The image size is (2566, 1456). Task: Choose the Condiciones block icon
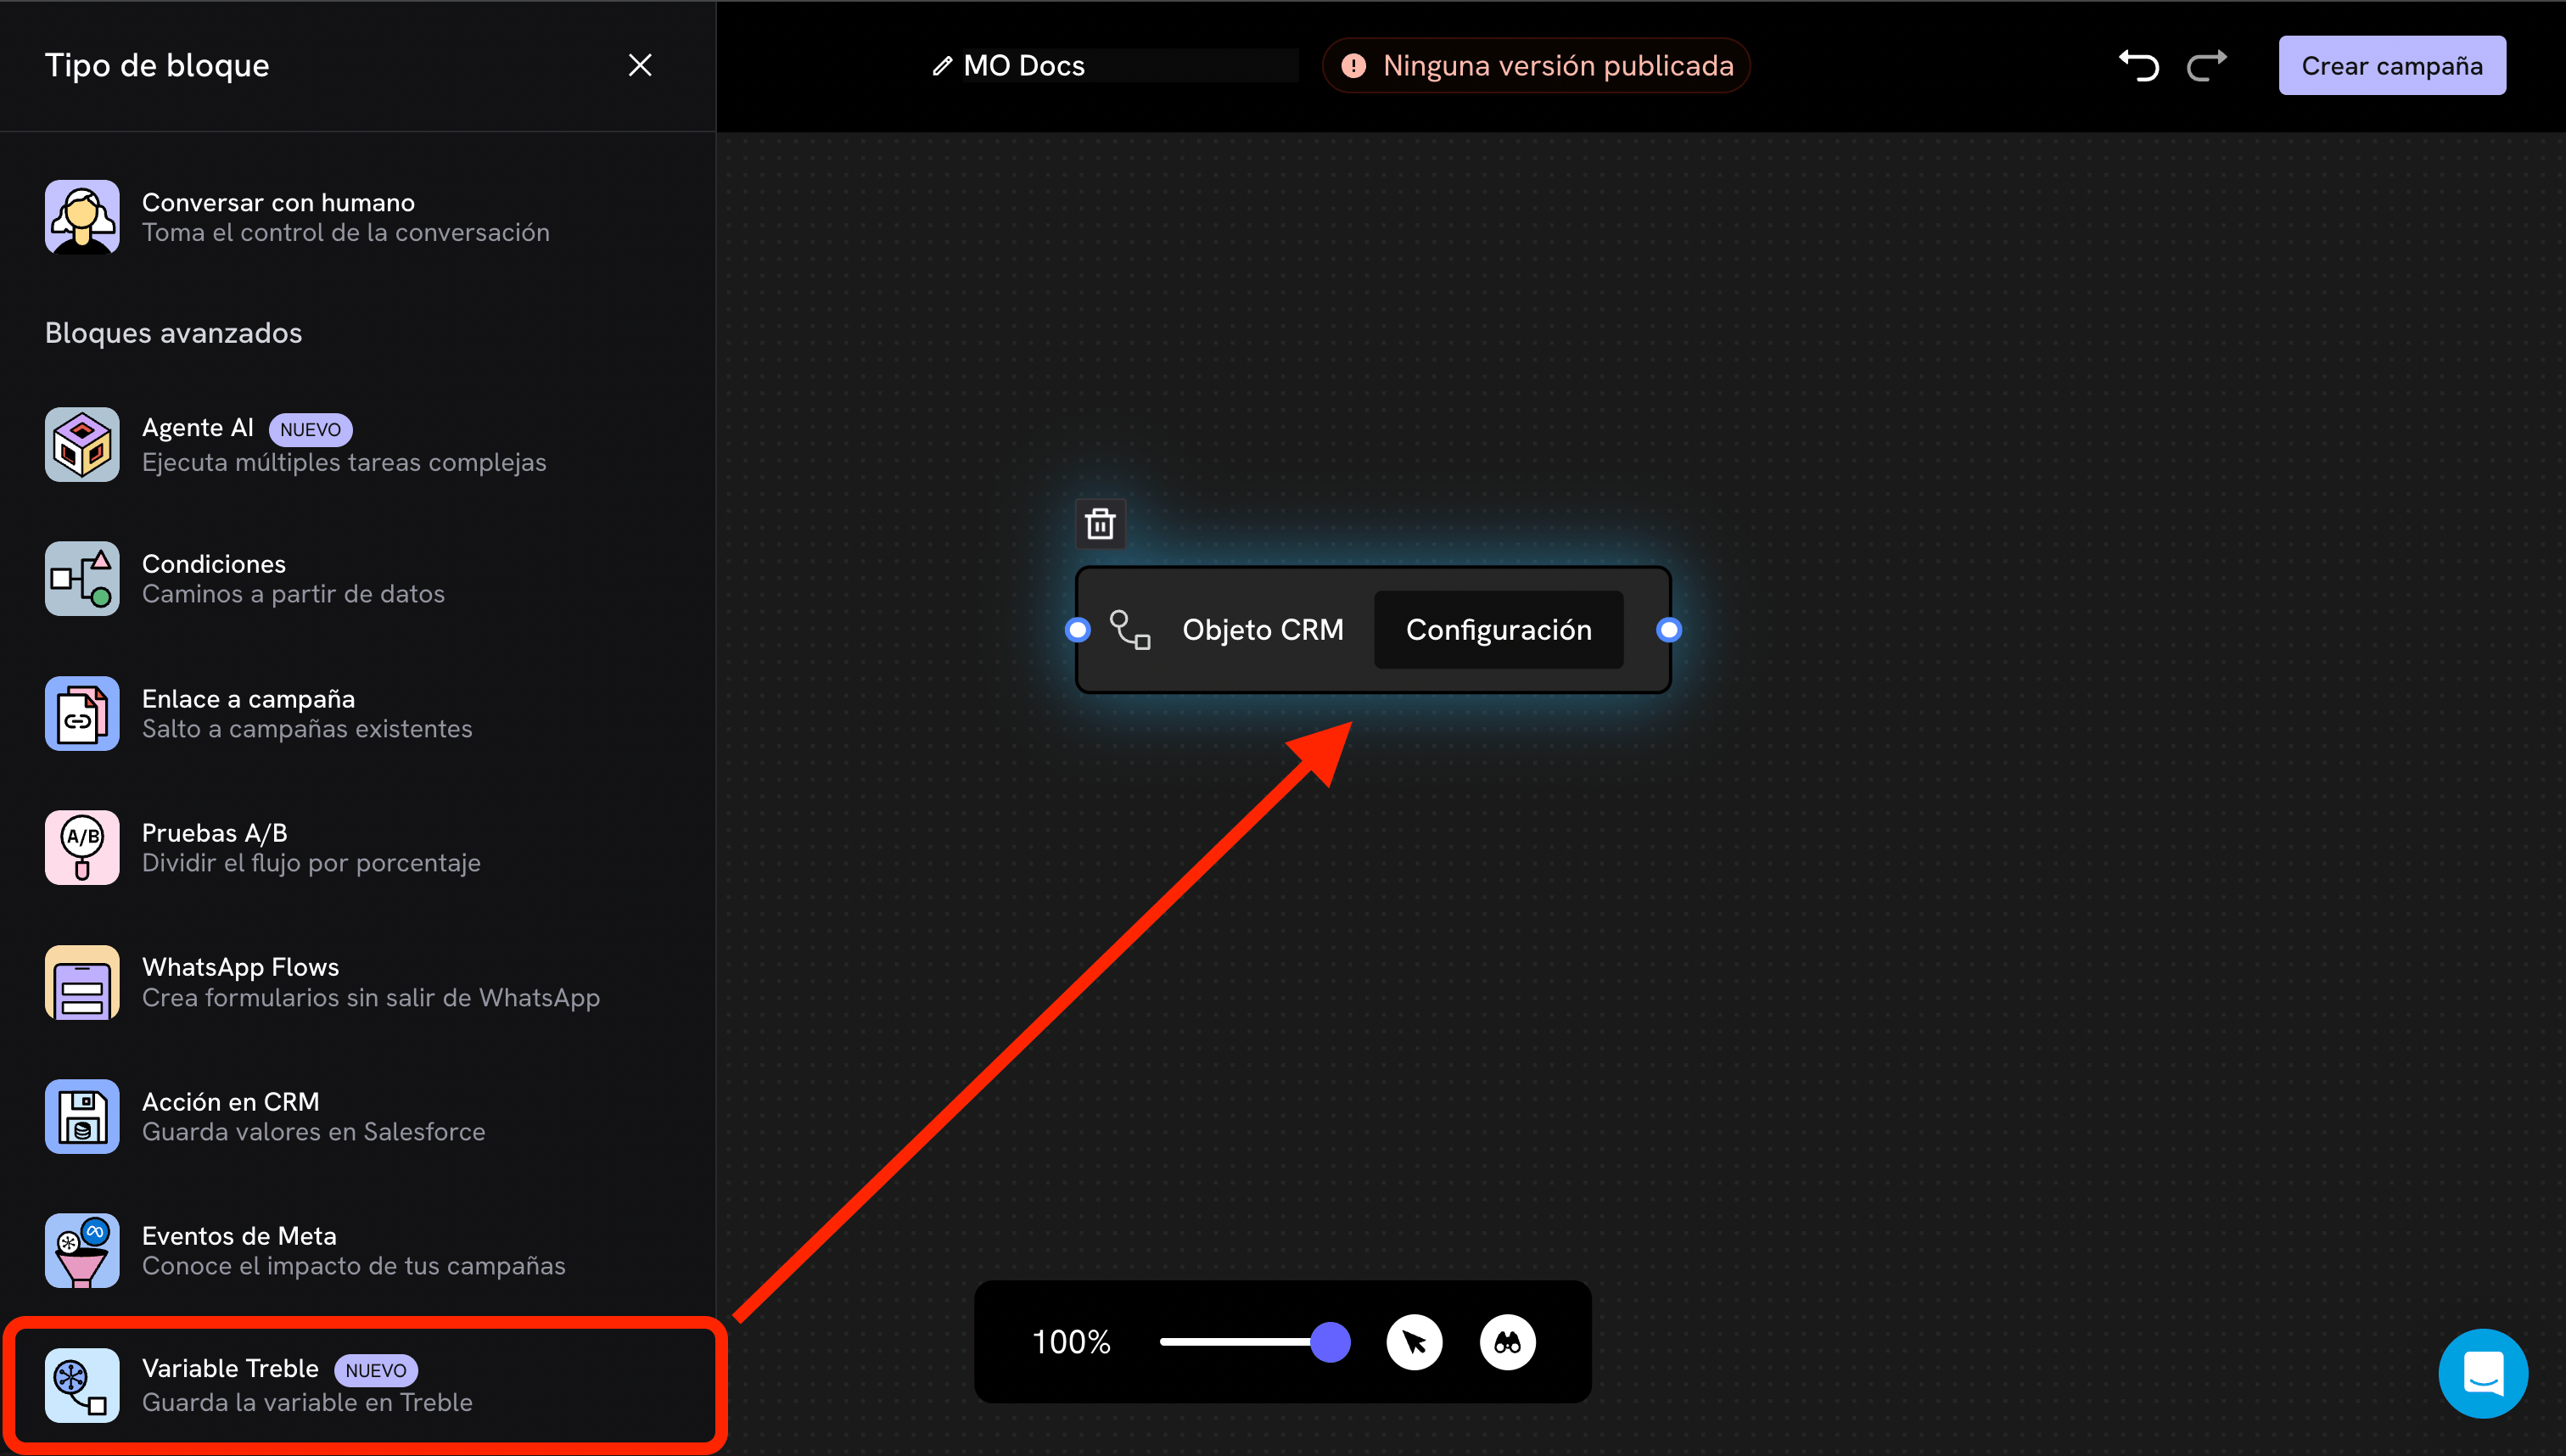click(82, 578)
